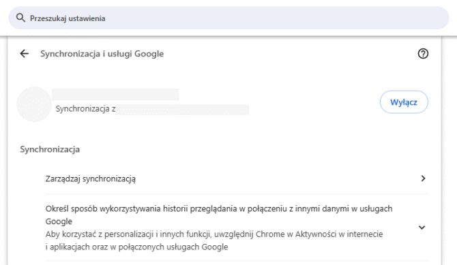This screenshot has height=265, width=457.
Task: Expand the browsing history usage section chevron
Action: click(x=422, y=228)
